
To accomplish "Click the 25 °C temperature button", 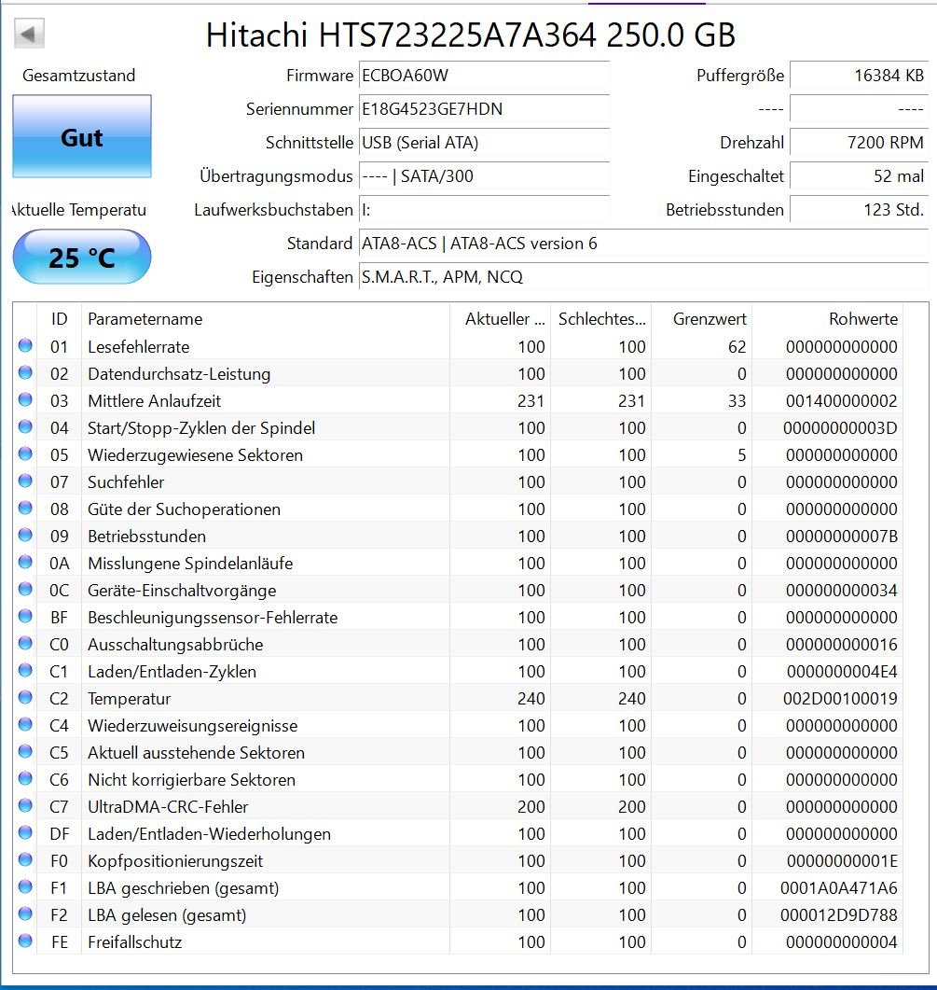I will coord(82,257).
